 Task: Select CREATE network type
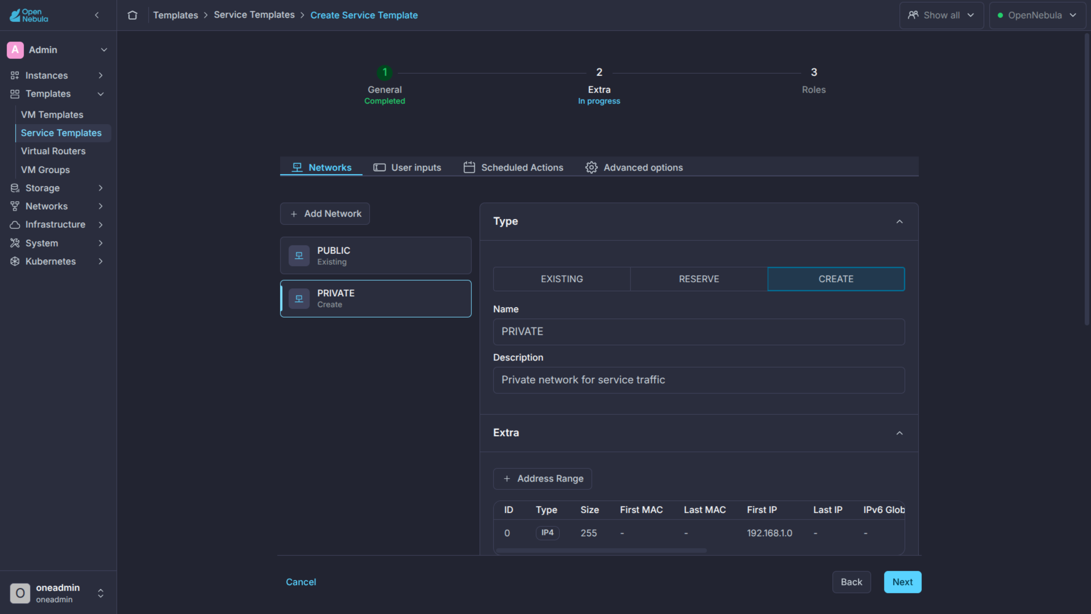[836, 279]
